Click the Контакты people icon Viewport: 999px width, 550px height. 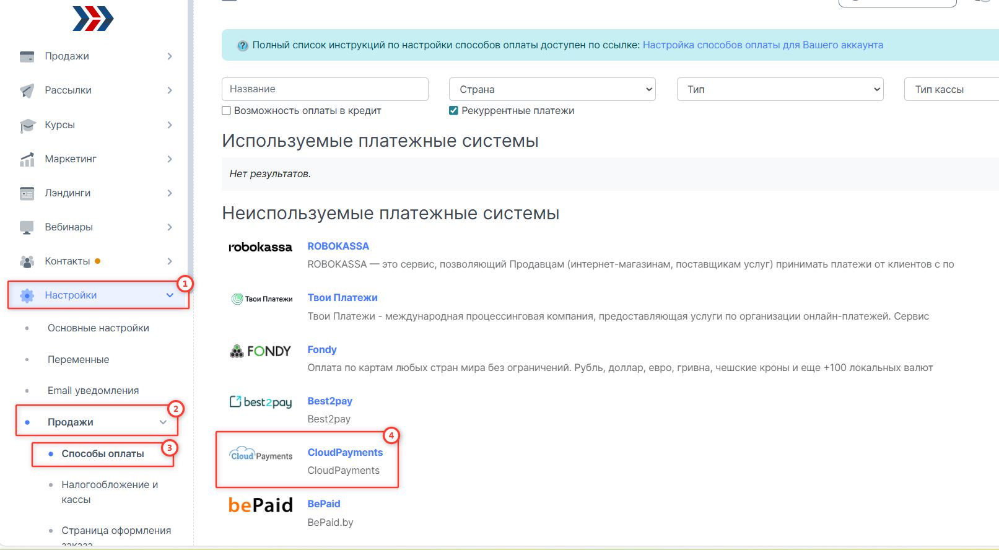pos(27,261)
